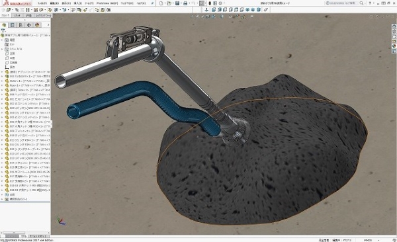
Task: Click the feature tree horizontal scrollbar
Action: coord(25,233)
